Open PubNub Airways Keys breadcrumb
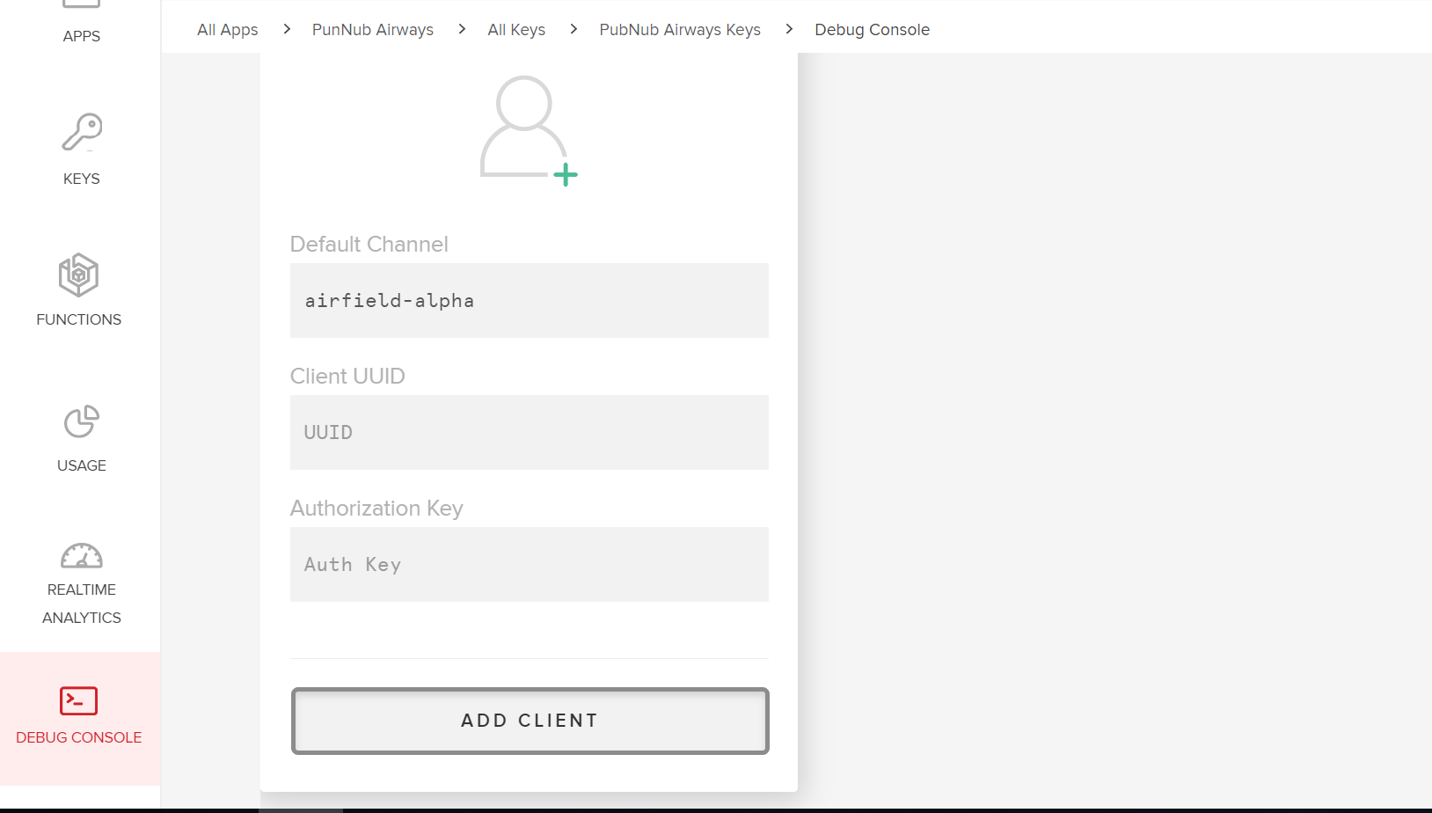 (680, 30)
